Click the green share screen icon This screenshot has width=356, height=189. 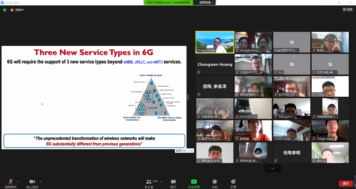(x=194, y=182)
